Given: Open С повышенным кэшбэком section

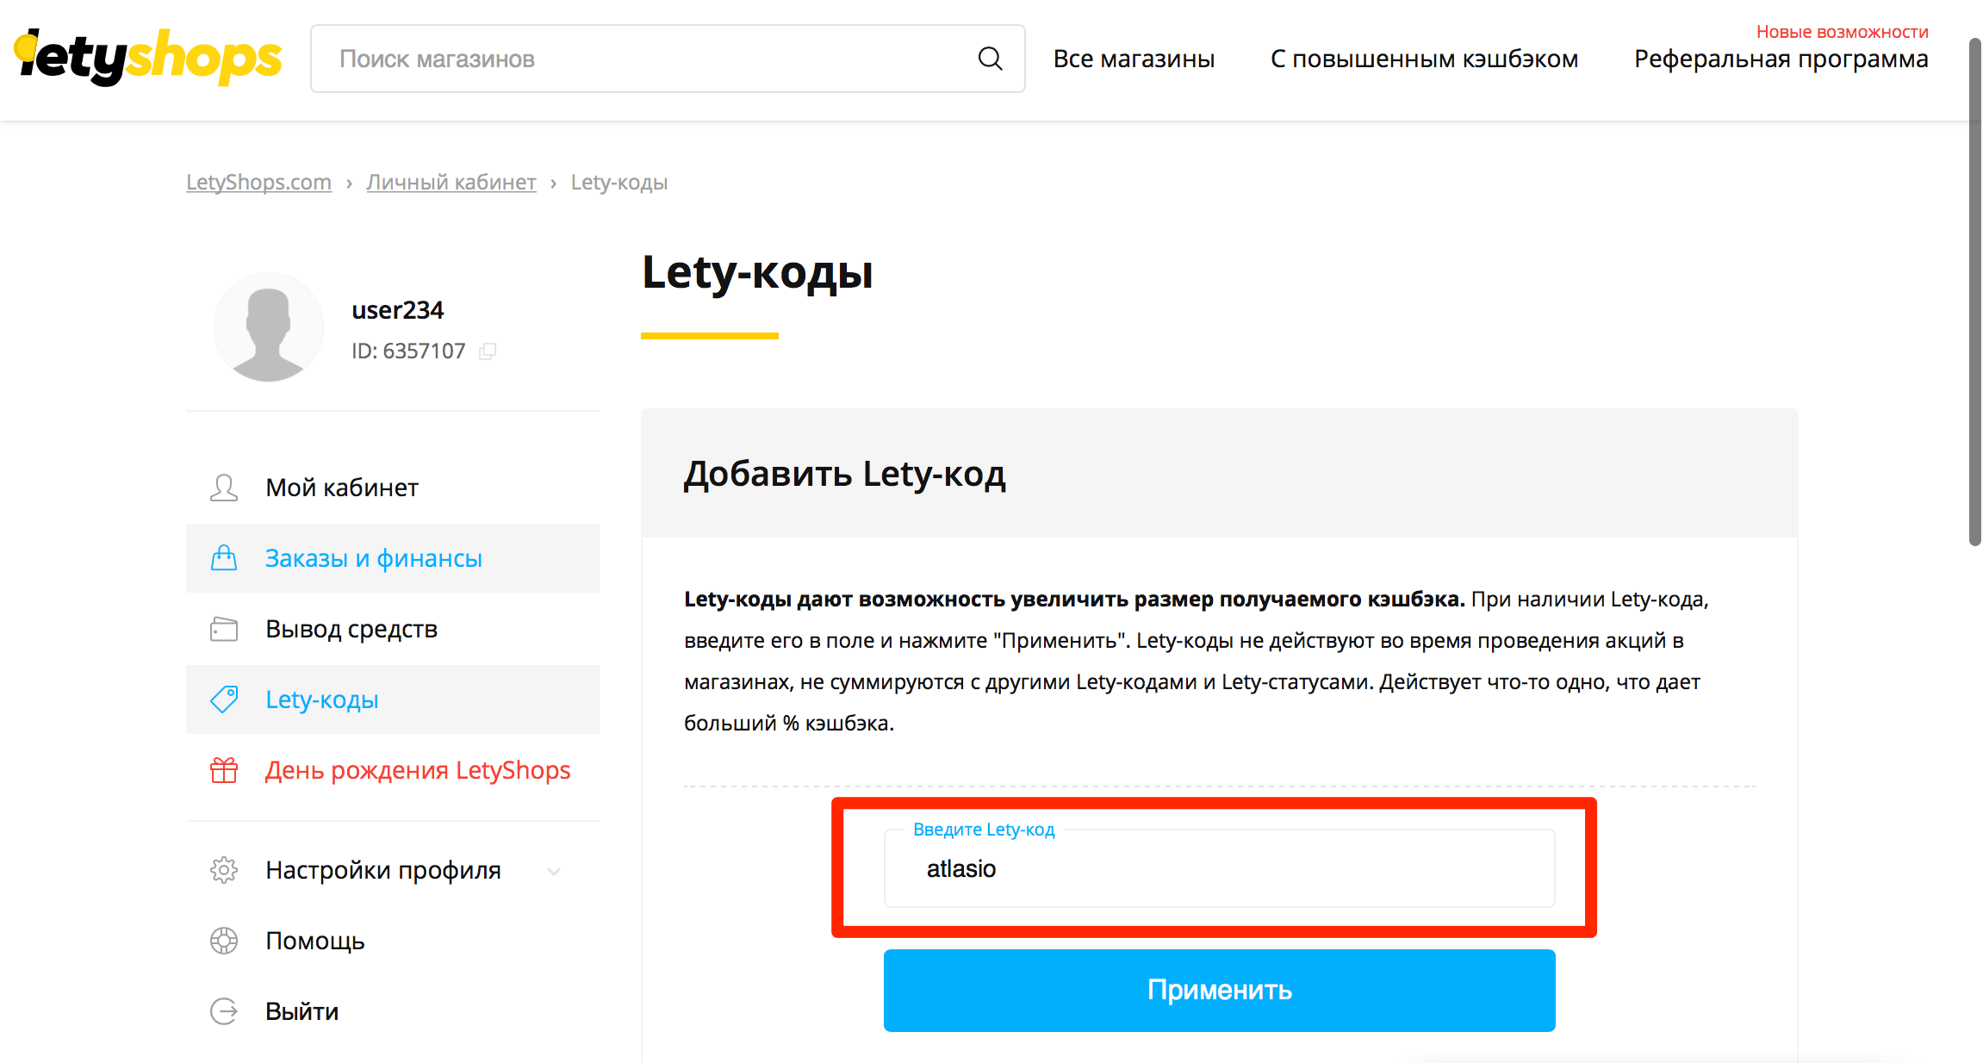Looking at the screenshot, I should [1424, 59].
